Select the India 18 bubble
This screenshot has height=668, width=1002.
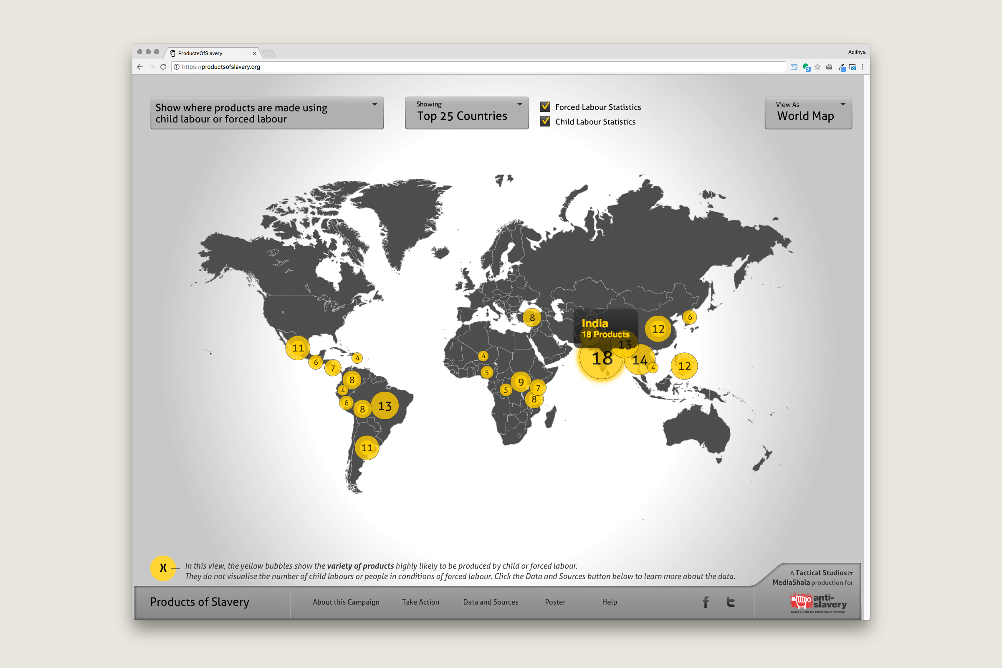[x=602, y=357]
